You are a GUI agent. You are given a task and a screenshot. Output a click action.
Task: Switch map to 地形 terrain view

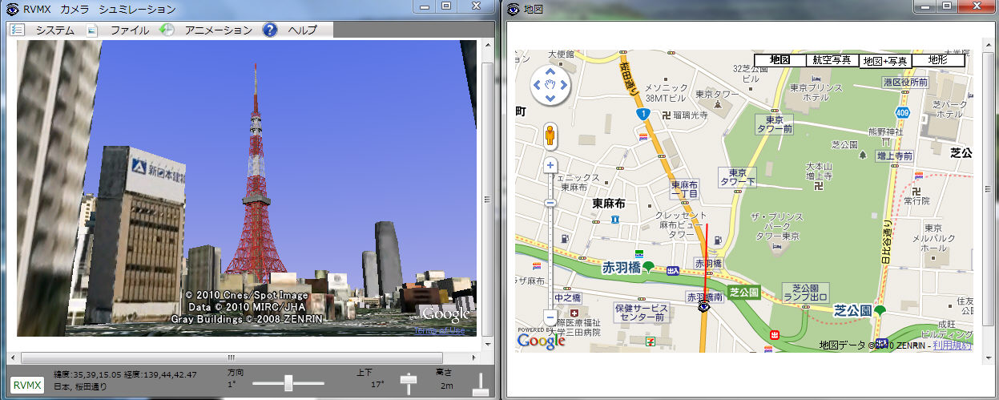click(937, 60)
